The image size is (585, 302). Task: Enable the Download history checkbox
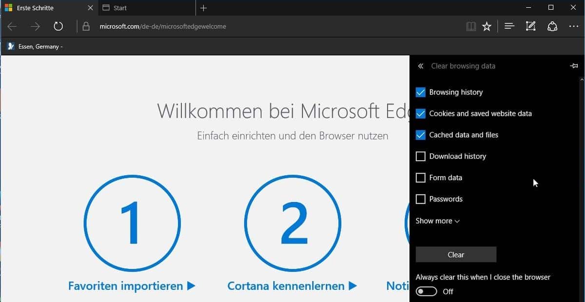[x=420, y=156]
